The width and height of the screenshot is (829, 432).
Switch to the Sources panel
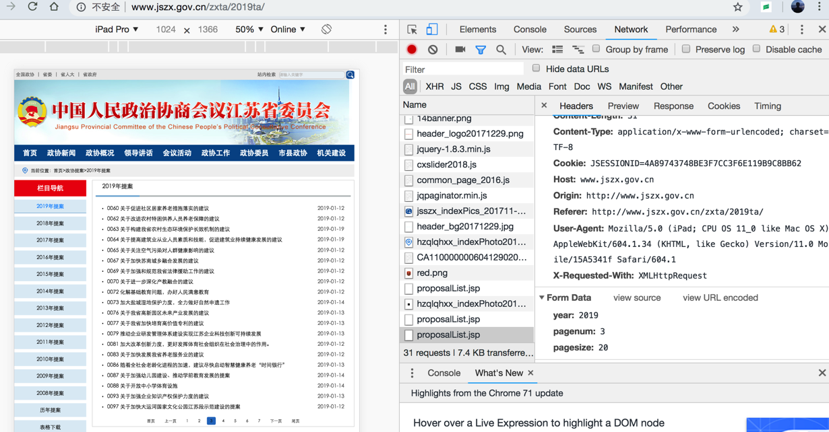click(x=580, y=30)
